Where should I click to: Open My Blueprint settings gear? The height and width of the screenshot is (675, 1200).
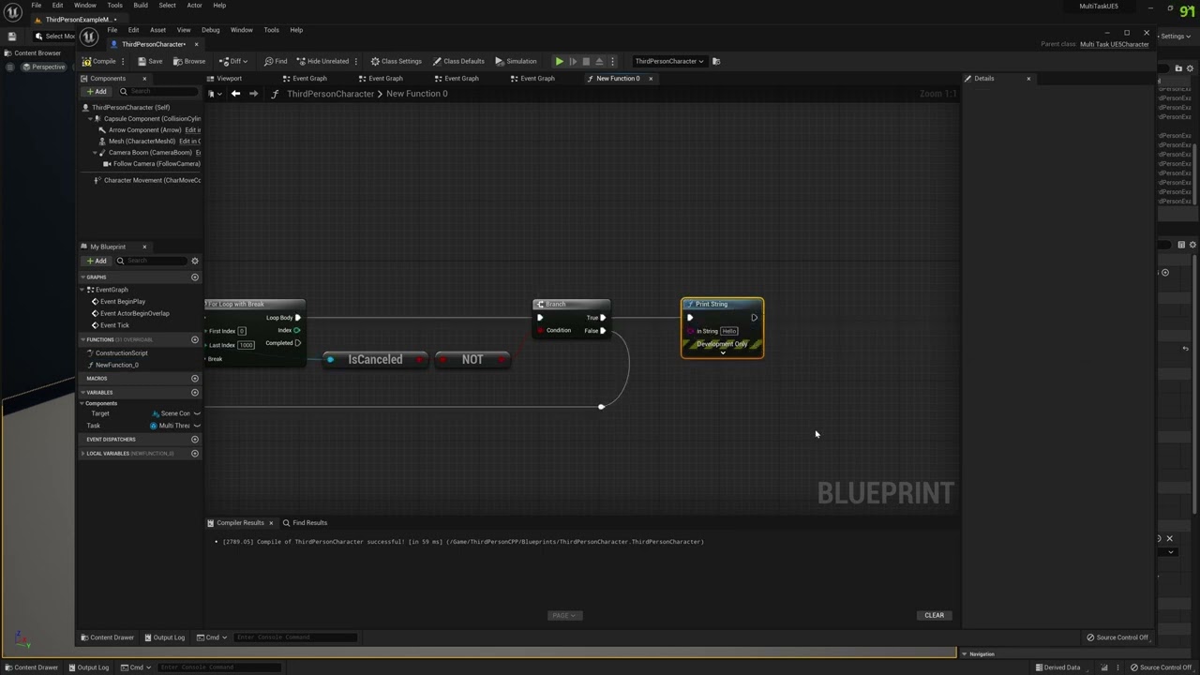[195, 261]
